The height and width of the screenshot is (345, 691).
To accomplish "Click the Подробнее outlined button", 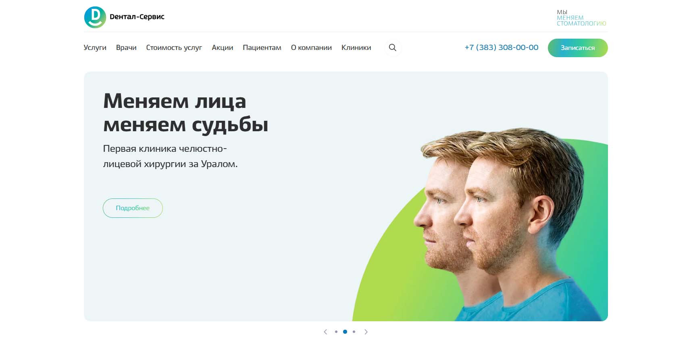I will [x=133, y=208].
